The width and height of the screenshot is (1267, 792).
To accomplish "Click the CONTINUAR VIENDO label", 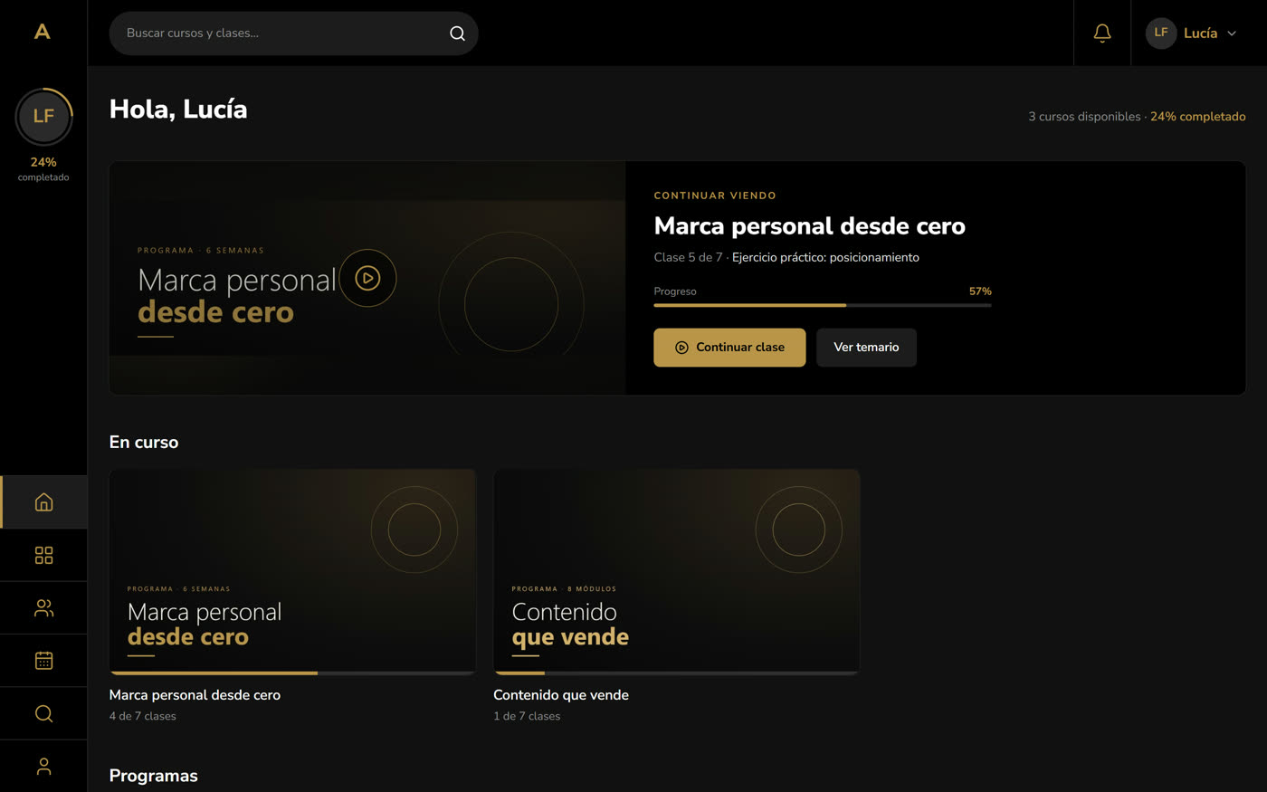I will coord(715,196).
